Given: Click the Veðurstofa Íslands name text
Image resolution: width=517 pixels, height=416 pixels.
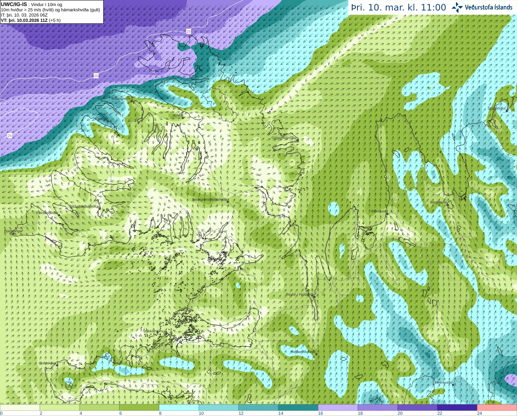Looking at the screenshot, I should click(489, 7).
